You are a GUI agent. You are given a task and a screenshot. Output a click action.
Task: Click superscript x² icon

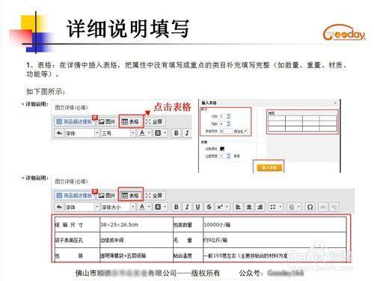click(220, 207)
